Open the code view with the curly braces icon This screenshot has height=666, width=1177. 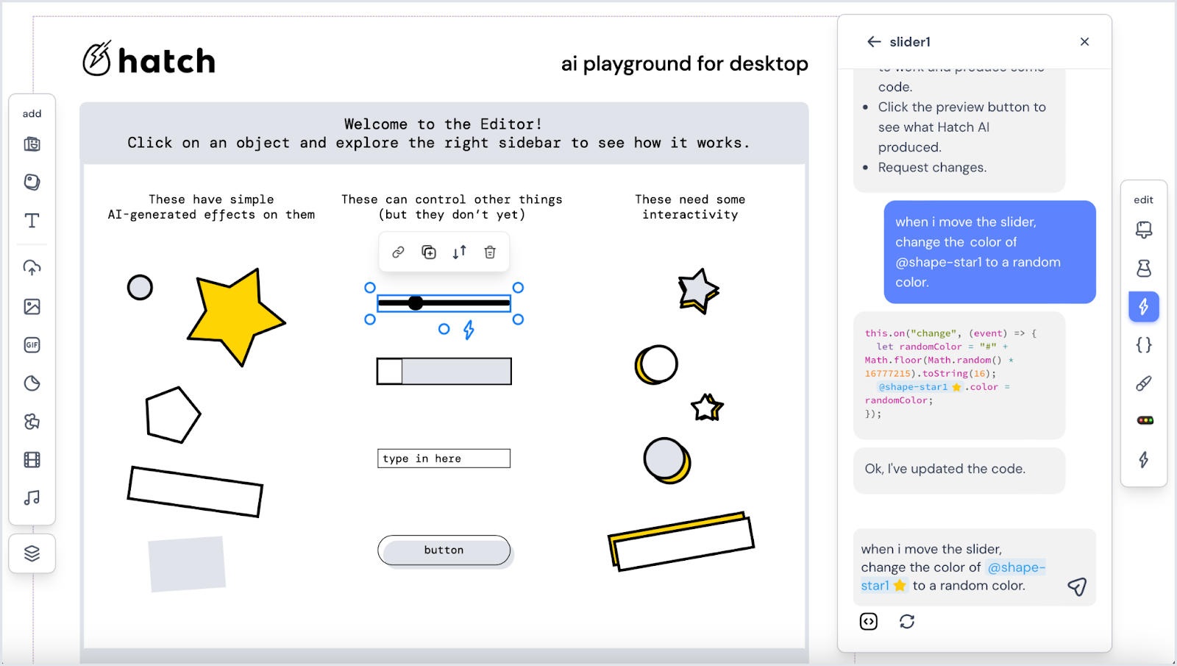(1143, 344)
